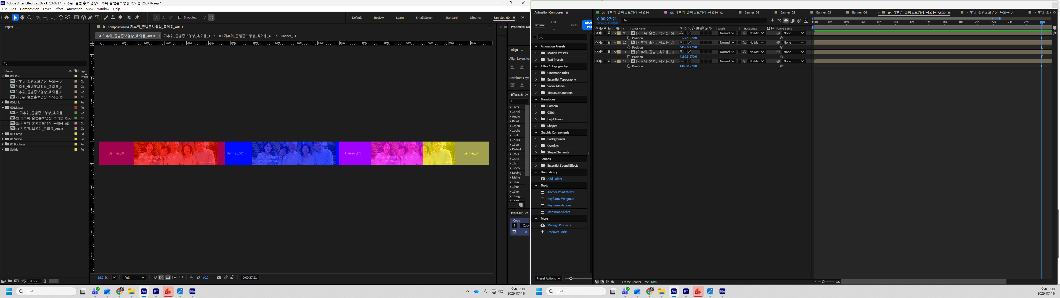The image size is (1060, 298).
Task: Click Delete trash icon in Project panel
Action: [x=45, y=281]
